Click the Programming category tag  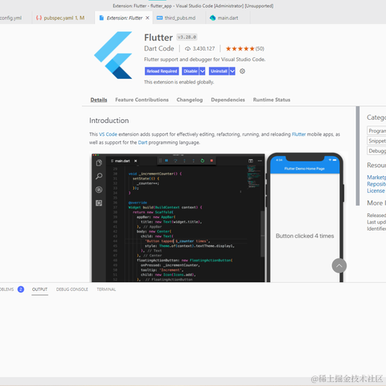click(376, 131)
